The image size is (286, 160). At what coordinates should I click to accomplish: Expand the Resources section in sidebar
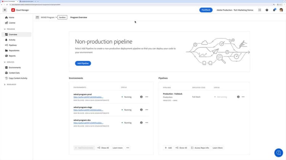pos(5,84)
